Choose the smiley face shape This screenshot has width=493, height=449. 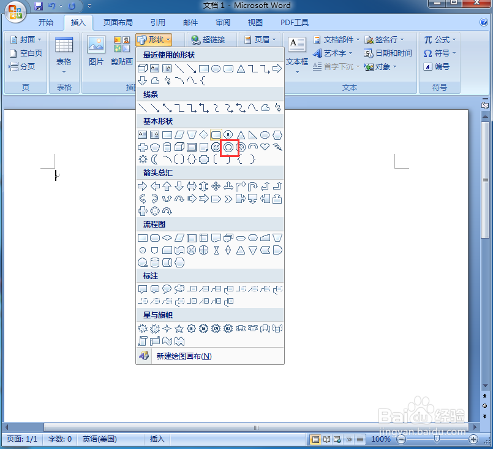216,147
